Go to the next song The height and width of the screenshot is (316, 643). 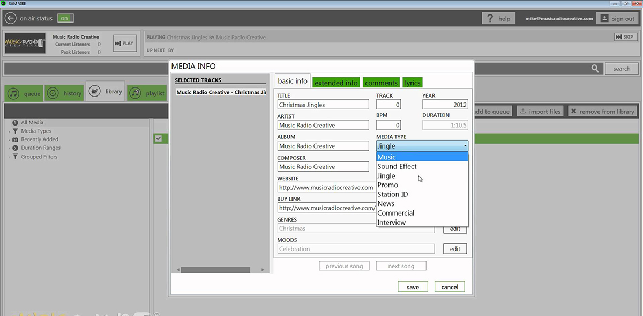coord(401,266)
